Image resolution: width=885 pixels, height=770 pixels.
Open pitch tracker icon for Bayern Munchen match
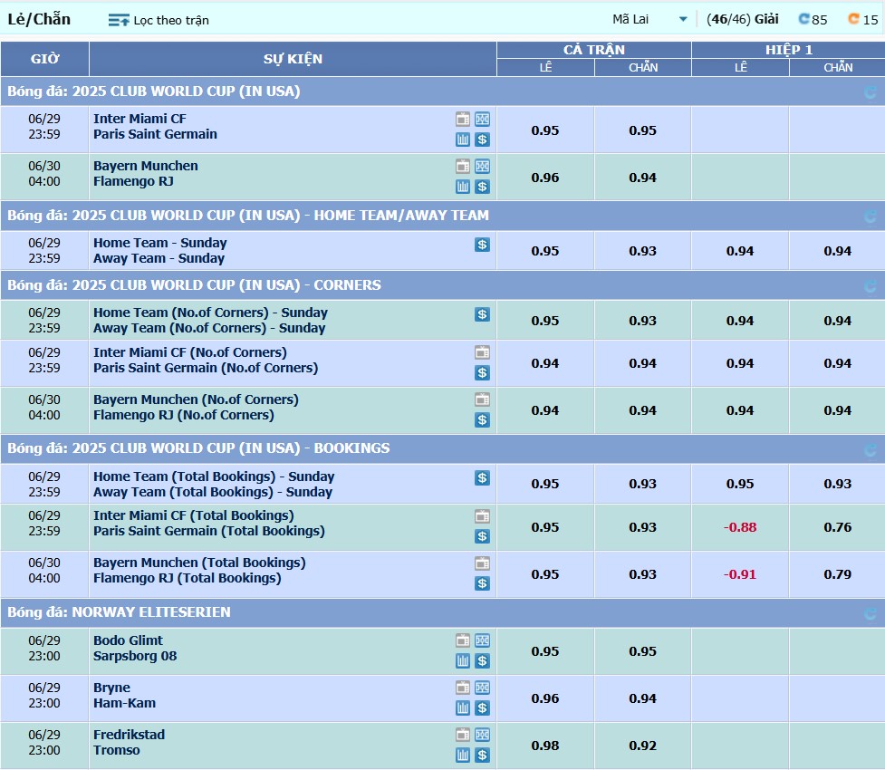coord(482,167)
